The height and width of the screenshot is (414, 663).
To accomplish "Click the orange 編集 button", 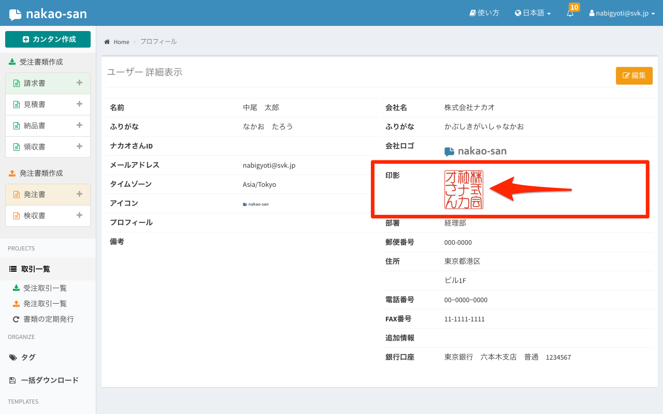I will (634, 76).
